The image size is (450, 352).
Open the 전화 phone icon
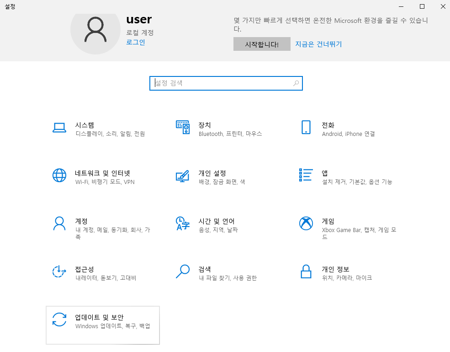306,127
